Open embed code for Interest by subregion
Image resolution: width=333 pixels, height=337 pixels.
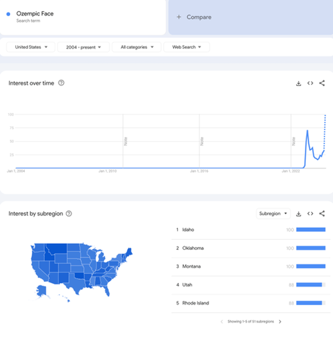(310, 214)
